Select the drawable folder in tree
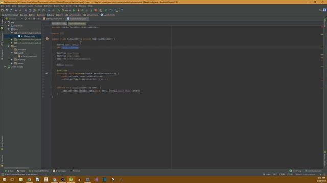The image size is (327, 183). point(21,50)
